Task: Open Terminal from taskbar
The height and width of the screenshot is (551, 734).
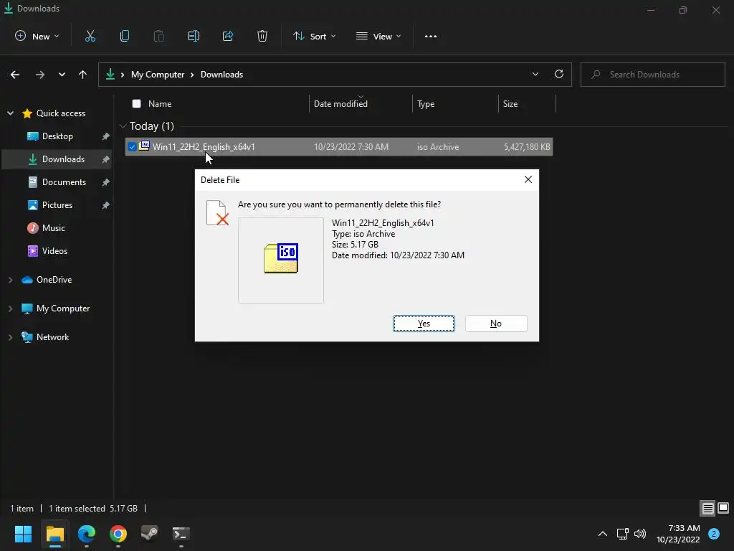Action: [181, 534]
